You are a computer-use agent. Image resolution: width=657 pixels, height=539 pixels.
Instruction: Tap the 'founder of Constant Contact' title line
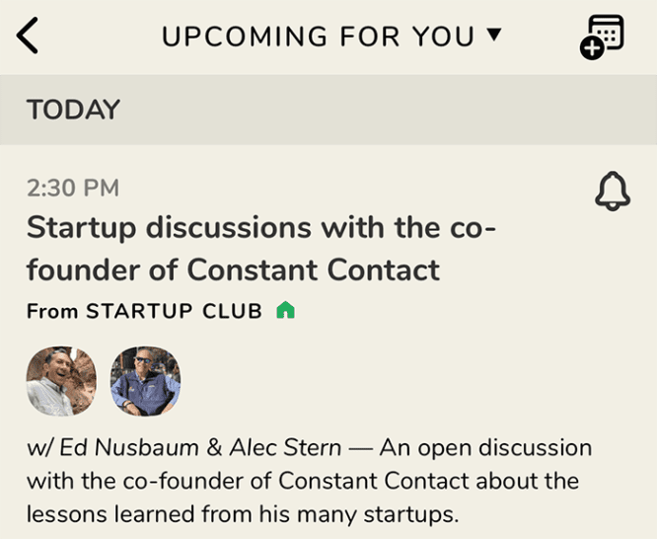(x=233, y=269)
